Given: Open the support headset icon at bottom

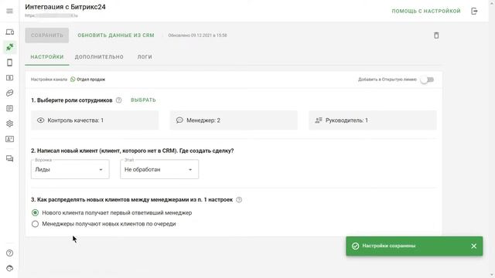Looking at the screenshot, I should click(x=10, y=268).
